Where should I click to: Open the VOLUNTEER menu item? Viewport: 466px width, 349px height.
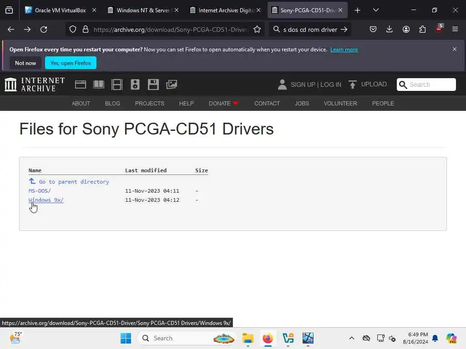coord(340,104)
